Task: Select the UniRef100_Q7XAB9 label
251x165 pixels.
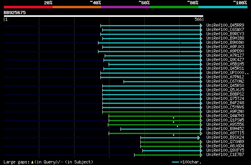Action: coord(225,142)
